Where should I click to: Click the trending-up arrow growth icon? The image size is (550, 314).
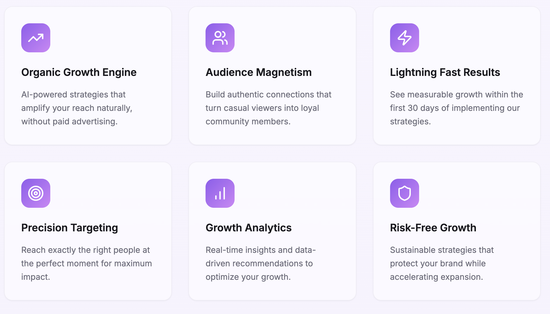pyautogui.click(x=36, y=38)
